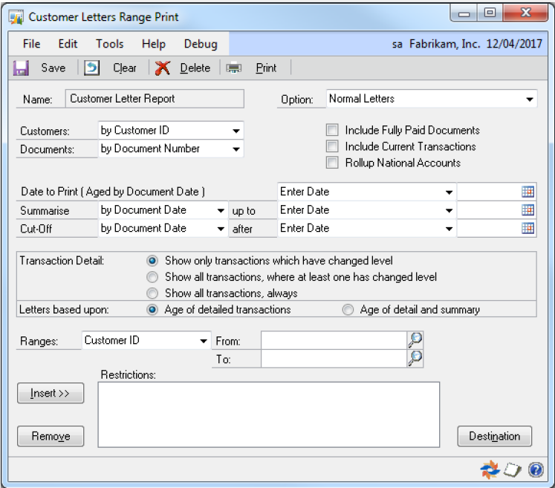The height and width of the screenshot is (488, 555).
Task: Choose Age of detail and summary
Action: tap(348, 310)
